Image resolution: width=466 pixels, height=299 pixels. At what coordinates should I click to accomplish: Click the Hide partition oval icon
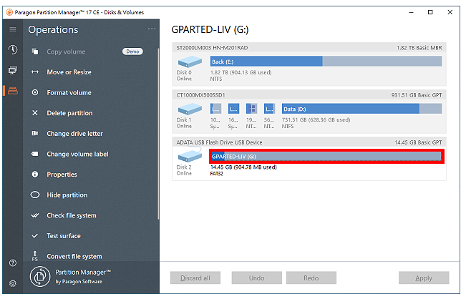point(35,195)
